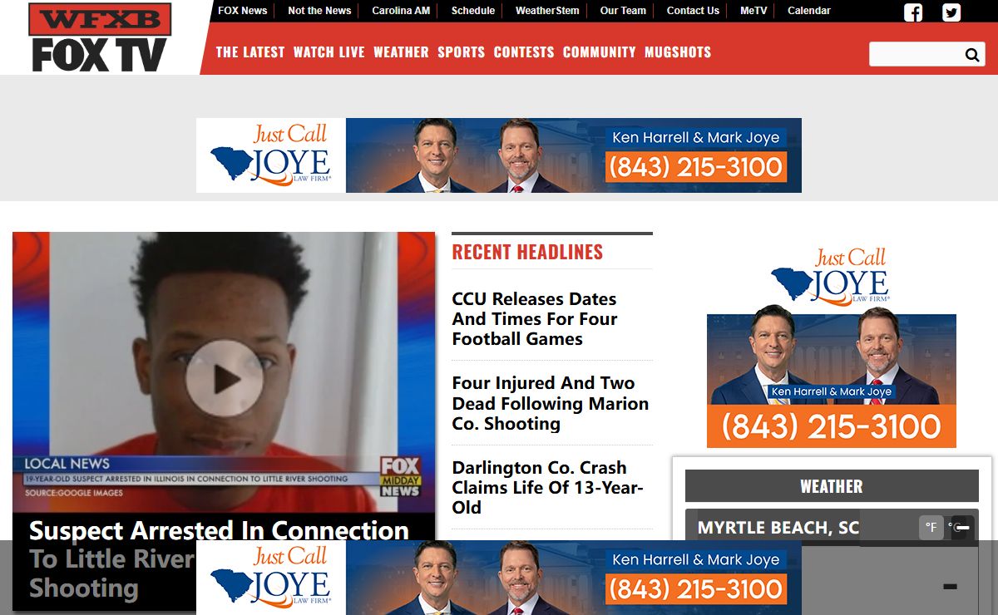The height and width of the screenshot is (615, 998).
Task: View the Mugshots section
Action: click(x=678, y=52)
